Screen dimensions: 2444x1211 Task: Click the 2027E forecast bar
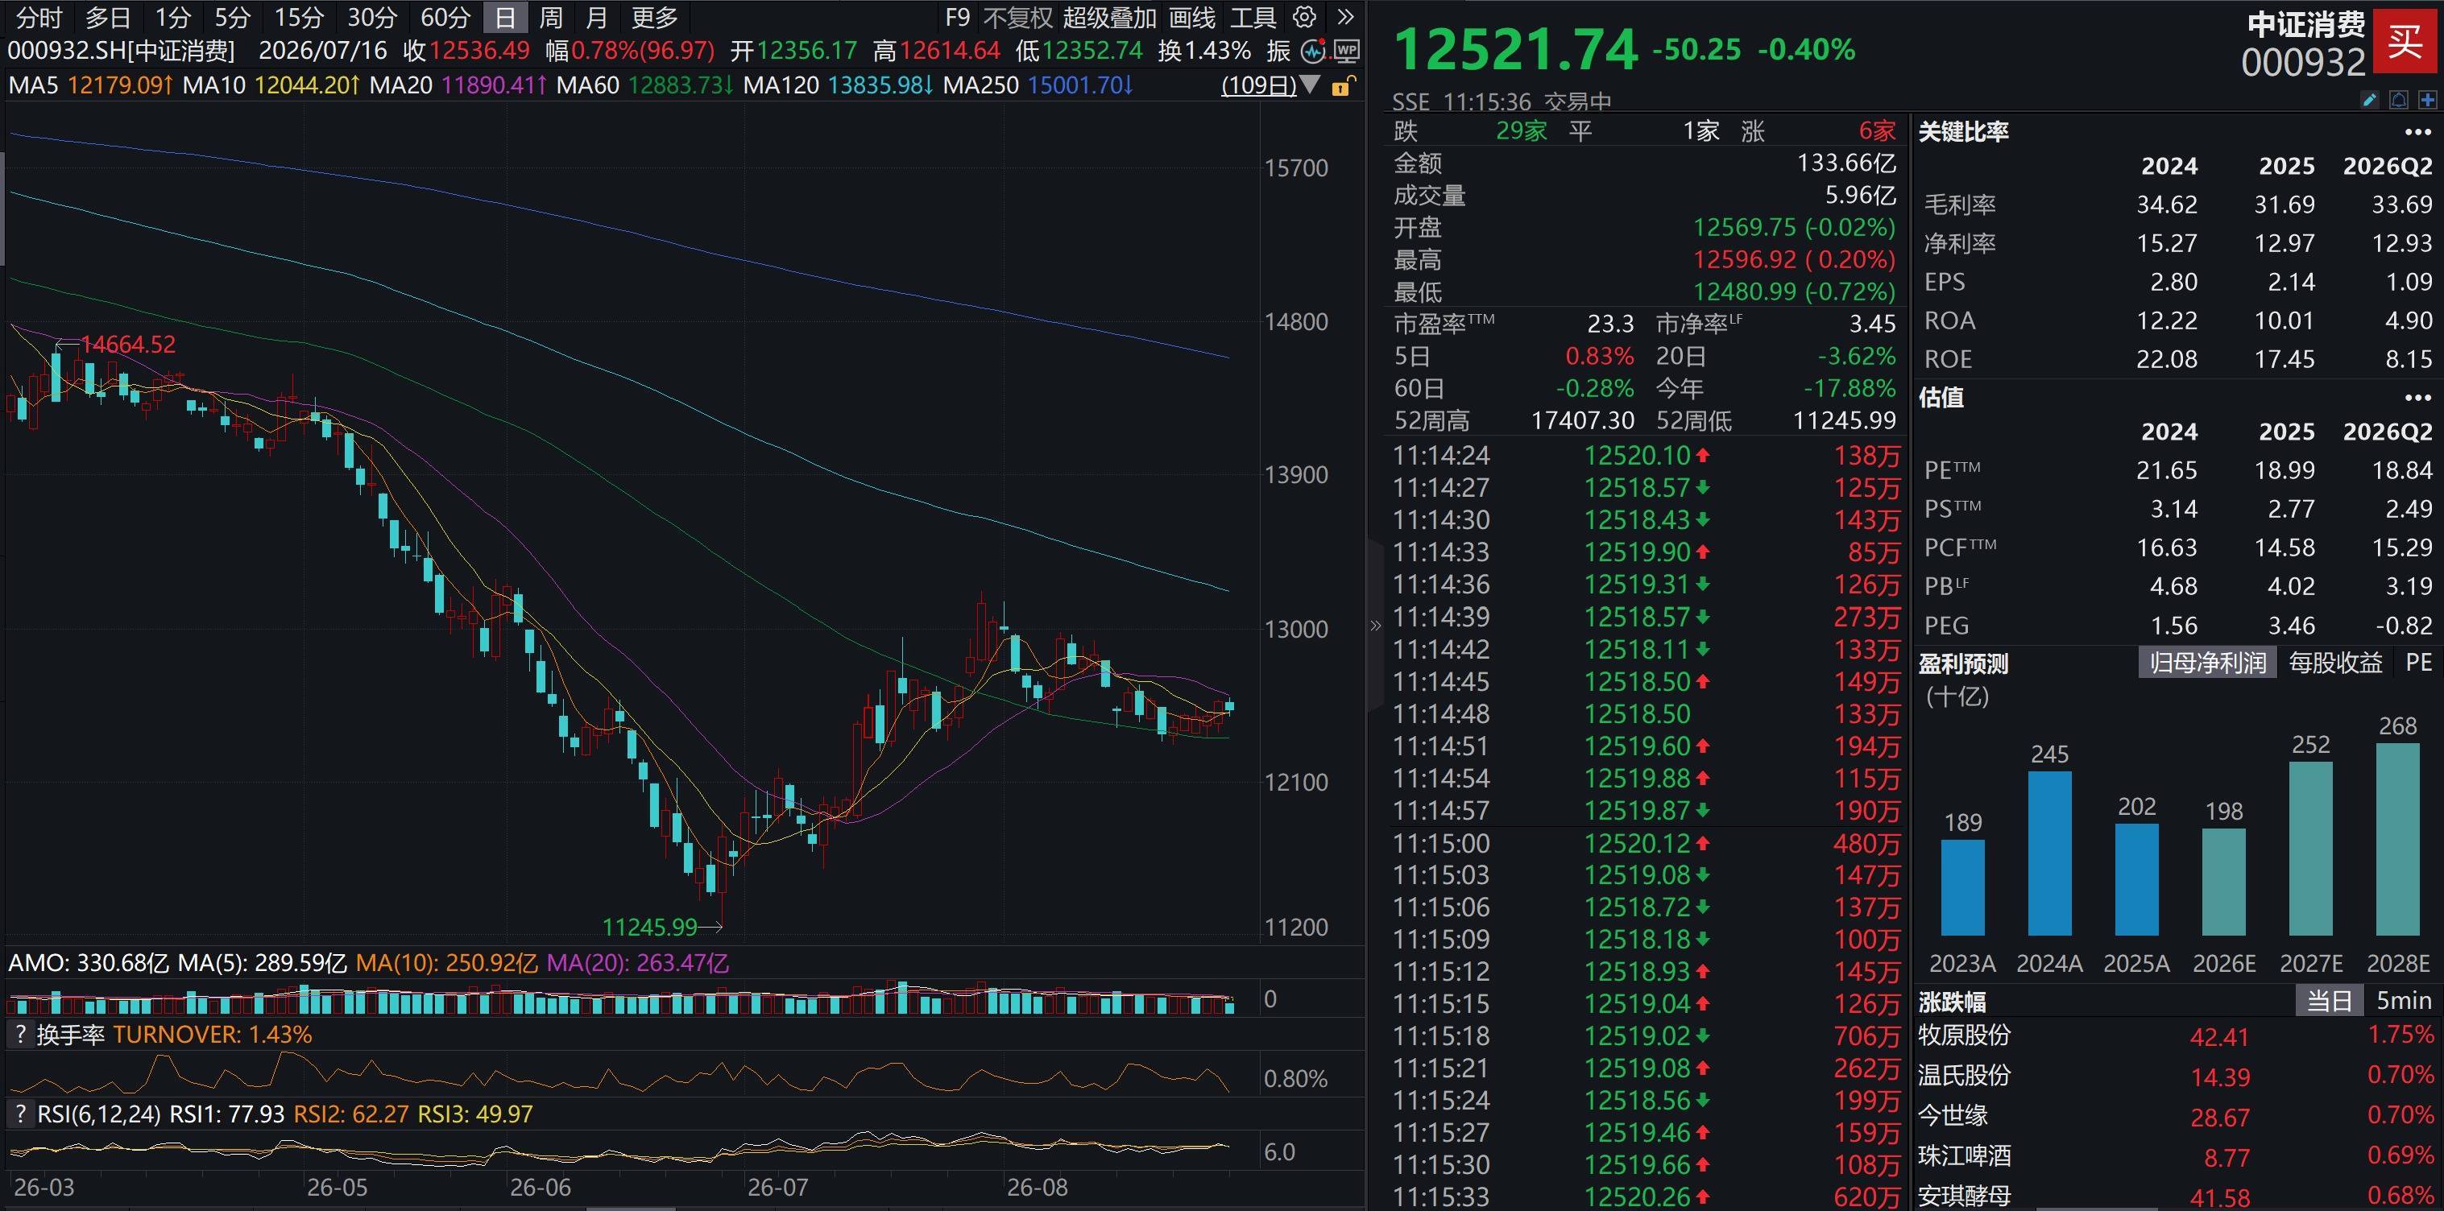[2310, 848]
